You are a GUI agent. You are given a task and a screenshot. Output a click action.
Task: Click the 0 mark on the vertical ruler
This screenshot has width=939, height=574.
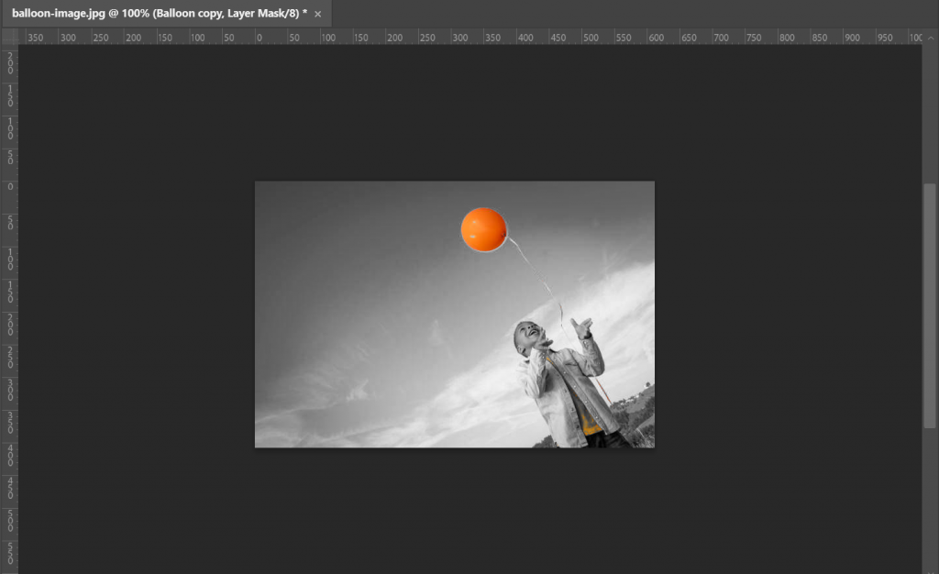coord(9,186)
